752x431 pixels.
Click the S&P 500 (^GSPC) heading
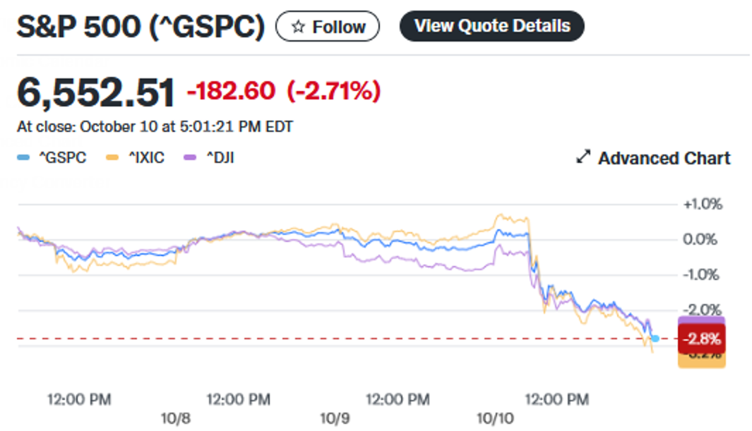[141, 28]
